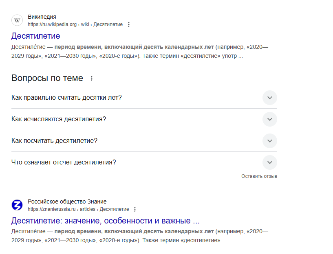Expand chevron for Как правильно считать десятки лет
Viewport: 333px width, 254px height.
pos(270,98)
